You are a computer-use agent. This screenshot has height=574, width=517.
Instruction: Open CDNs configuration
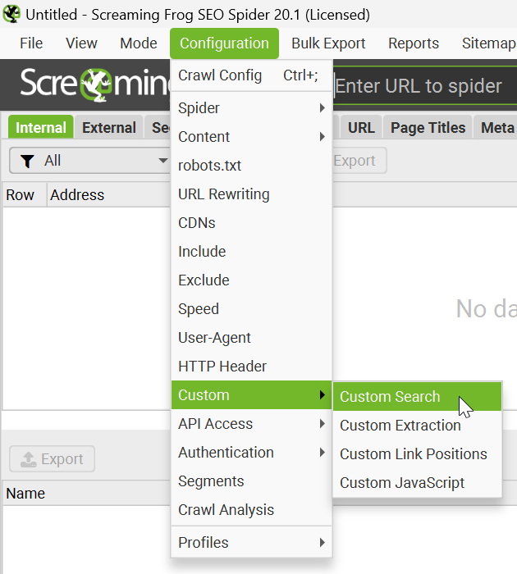coord(251,222)
